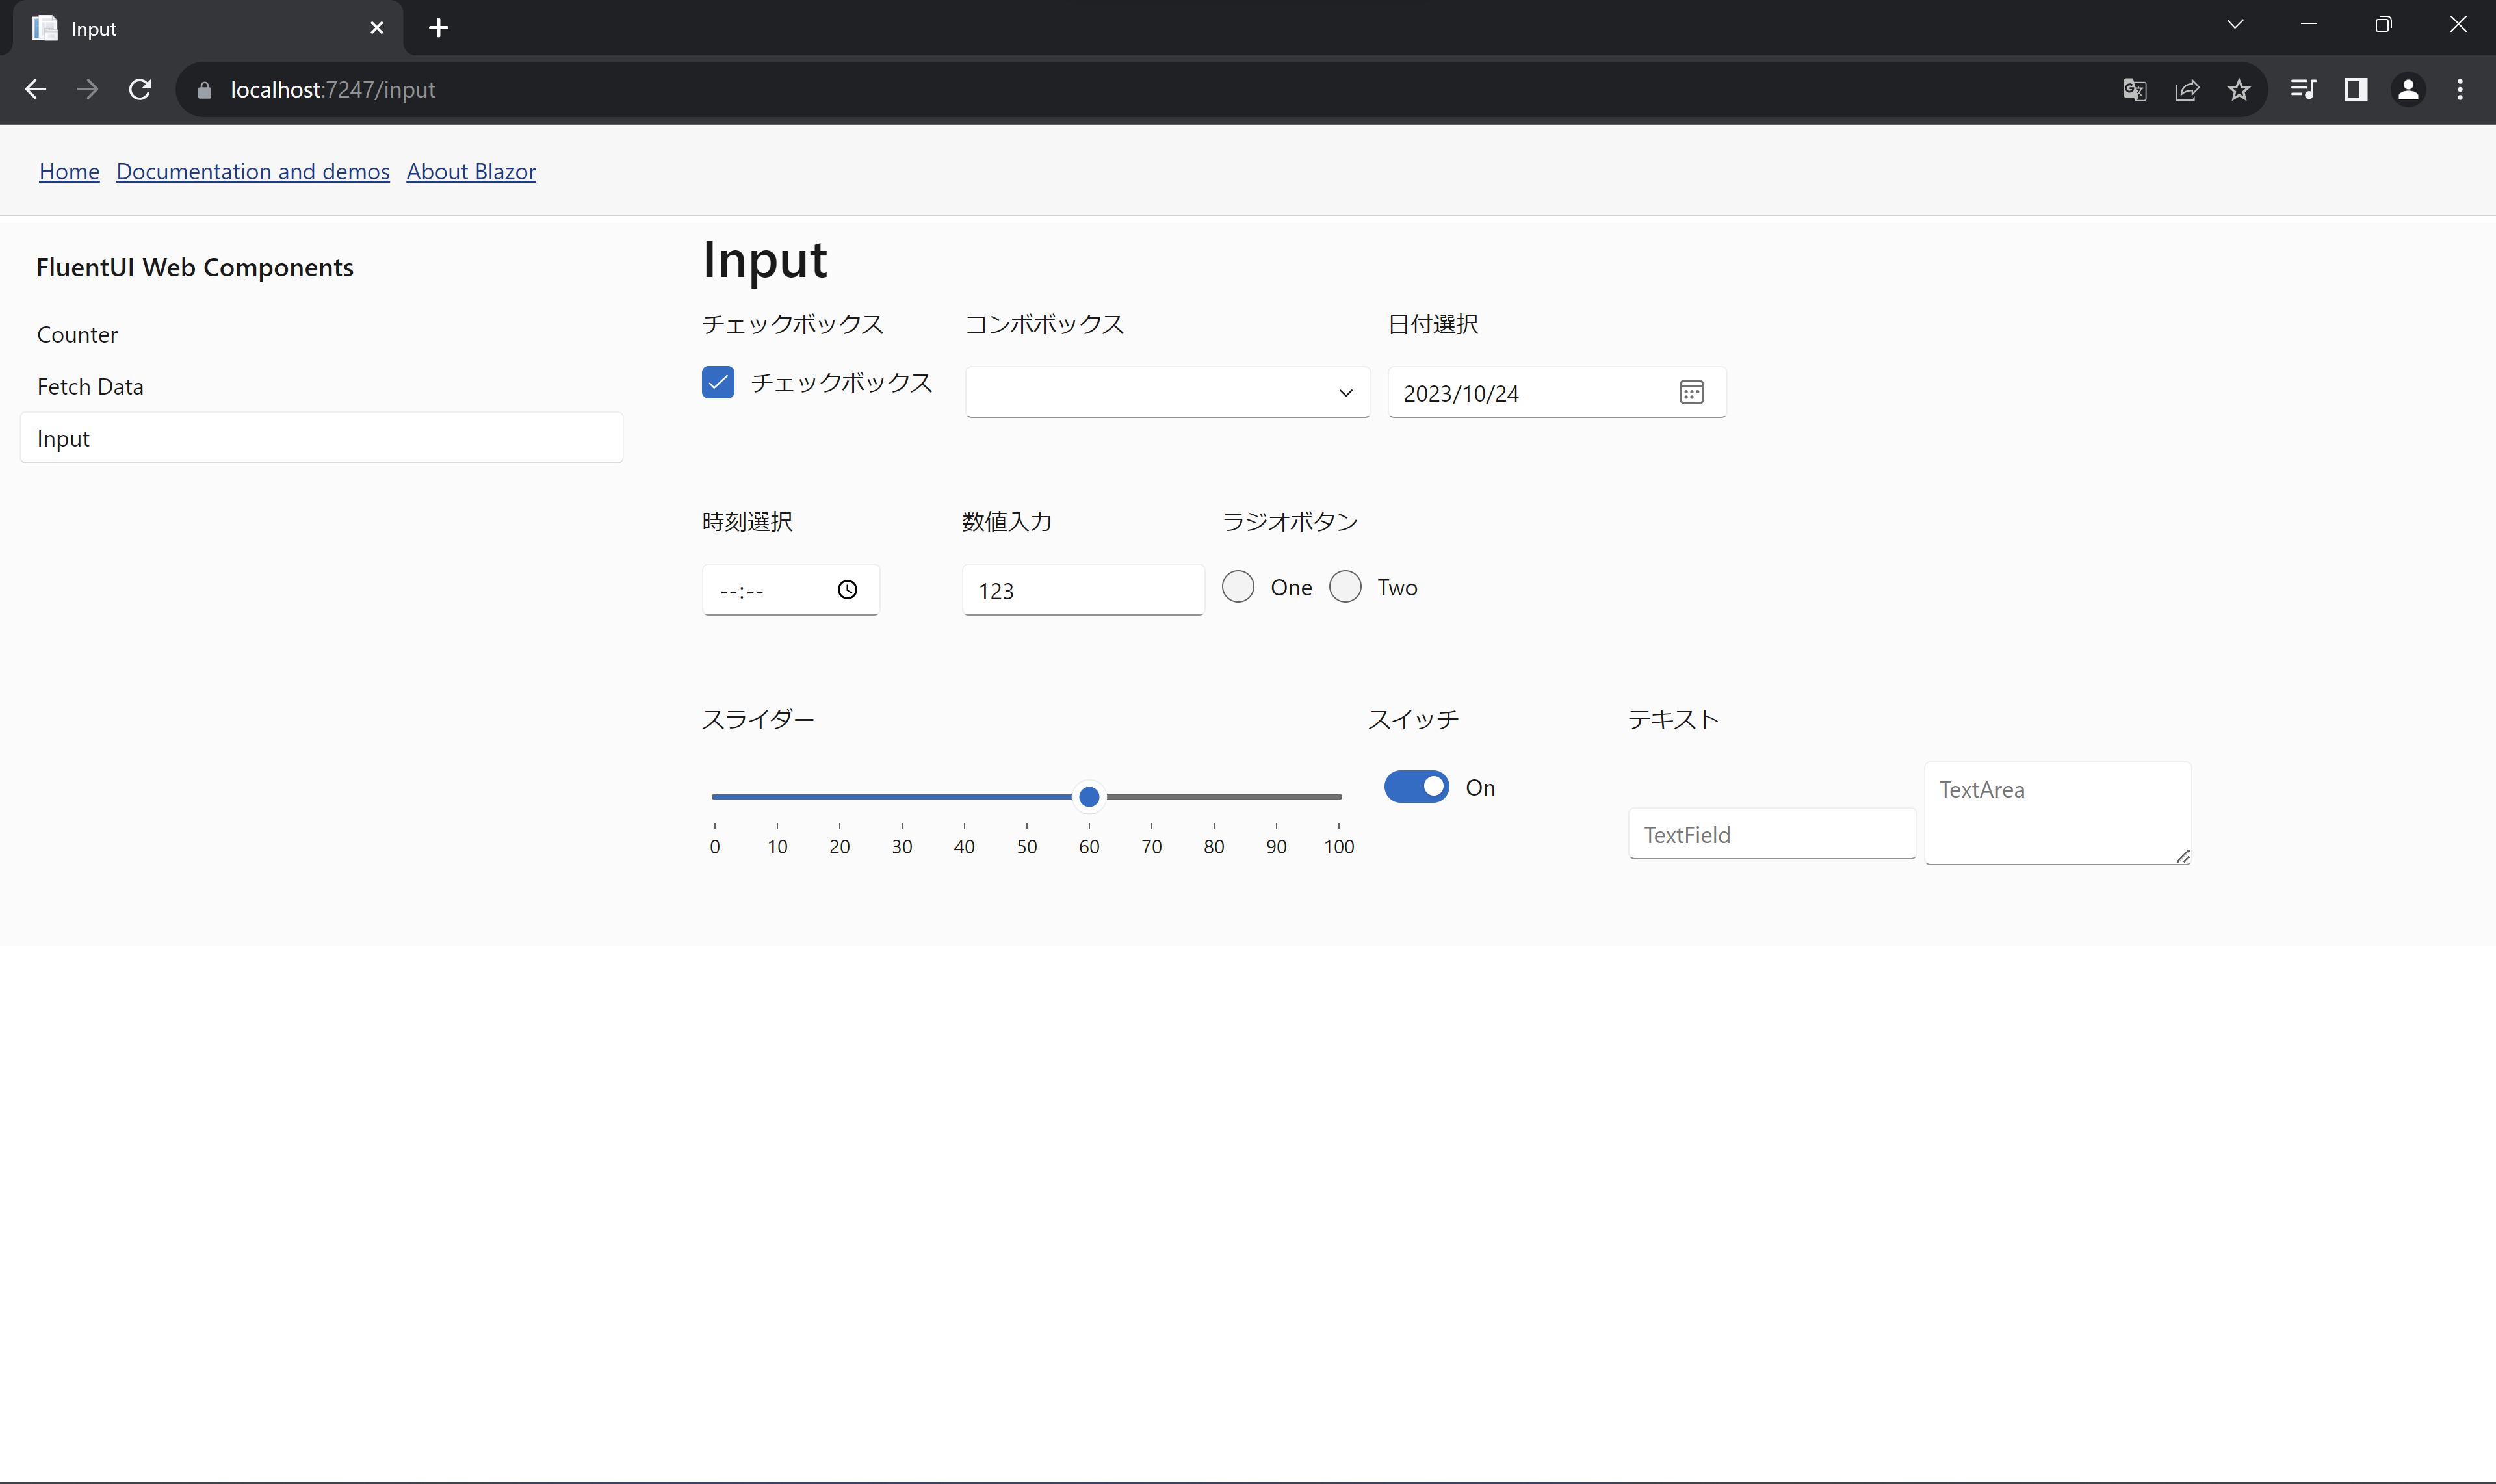
Task: Click the 時刻選択 label
Action: point(747,521)
